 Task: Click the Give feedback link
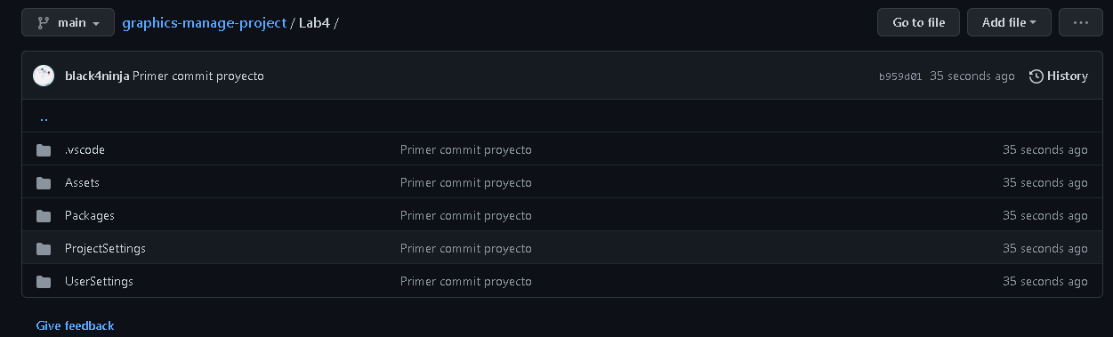pos(75,325)
